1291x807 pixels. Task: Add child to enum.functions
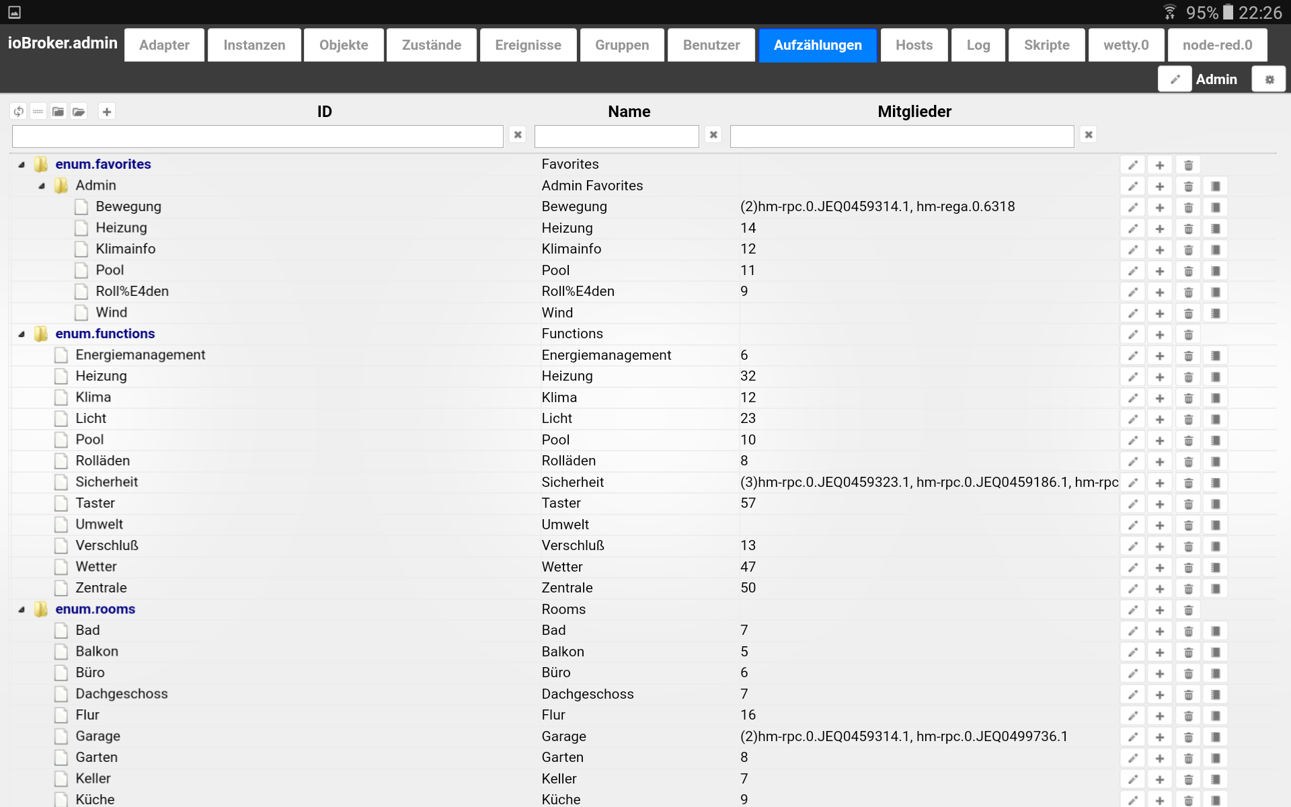click(1160, 335)
